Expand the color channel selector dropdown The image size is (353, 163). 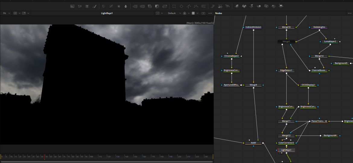[x=189, y=13]
